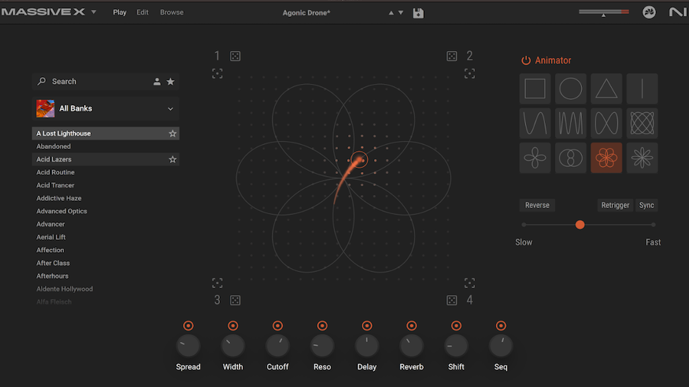689x387 pixels.
Task: Click the next preset down arrow
Action: pyautogui.click(x=400, y=12)
